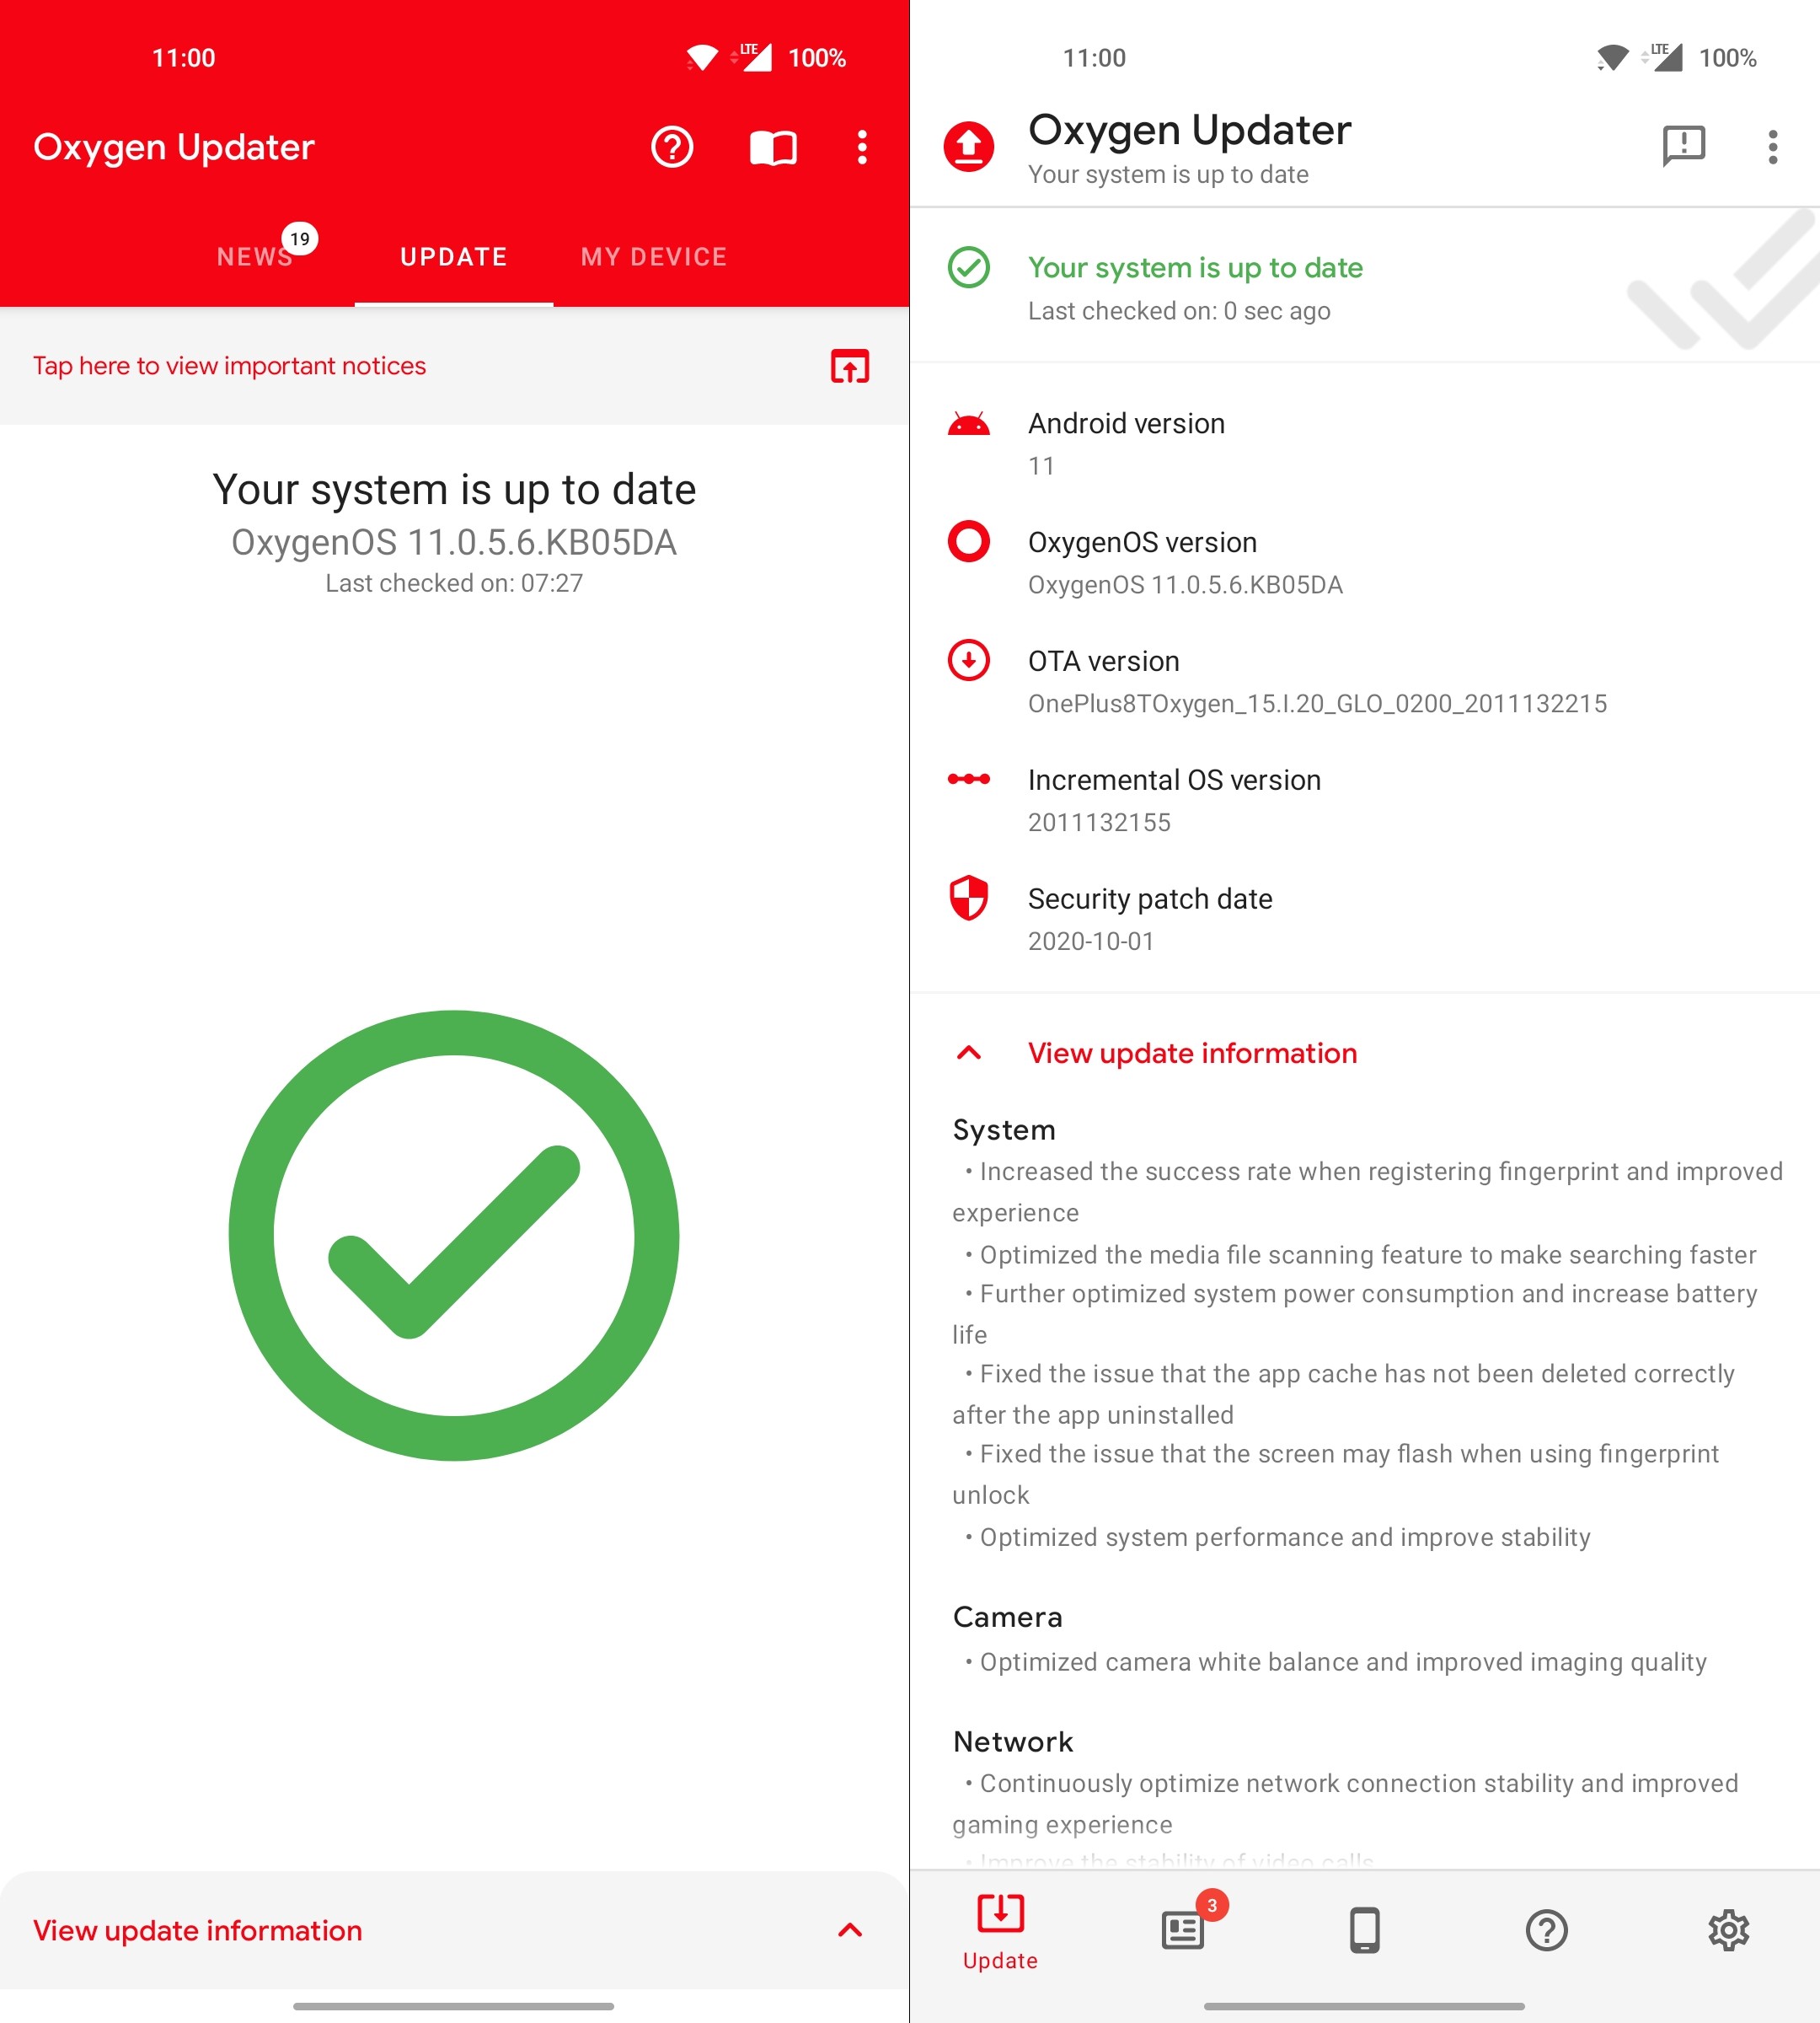Open the help question mark icon in red header

(x=672, y=147)
